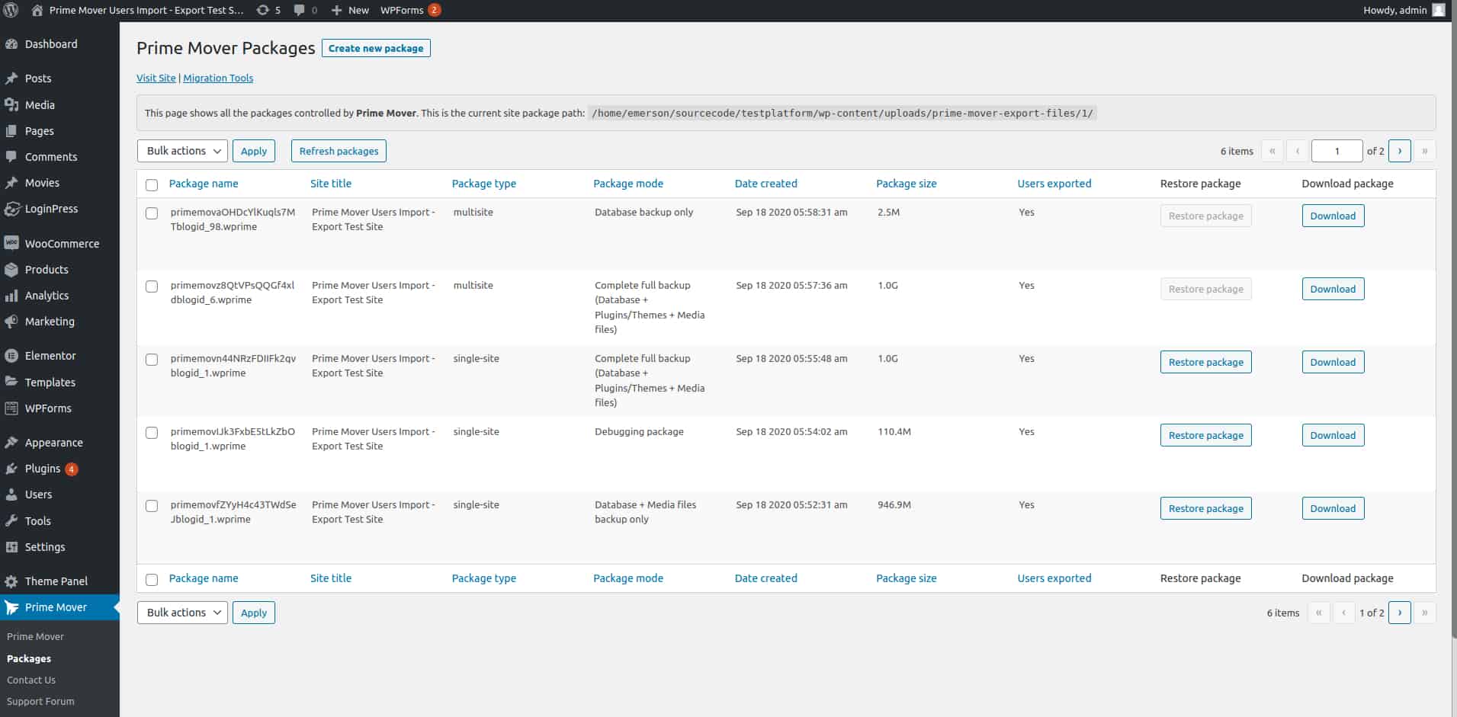This screenshot has height=717, width=1457.
Task: Open Prime Mover submenu item
Action: [35, 636]
